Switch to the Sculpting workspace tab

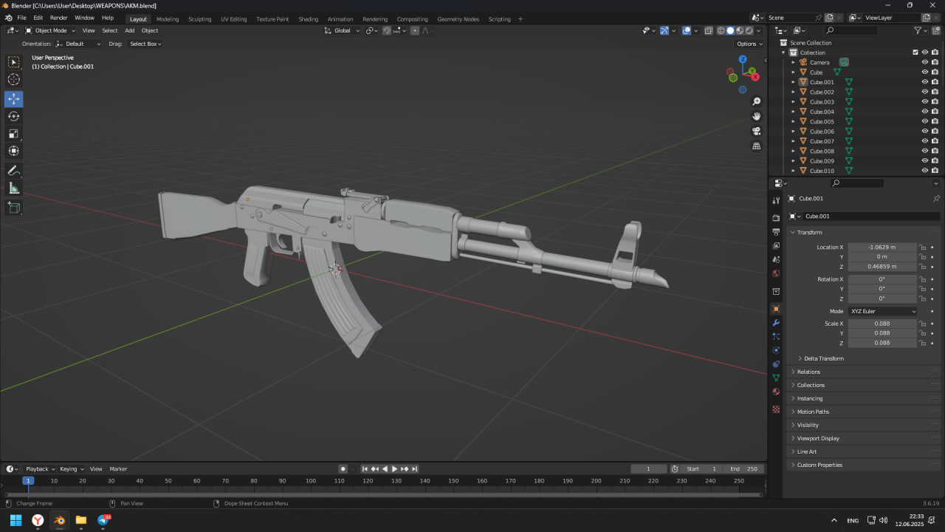pyautogui.click(x=199, y=19)
